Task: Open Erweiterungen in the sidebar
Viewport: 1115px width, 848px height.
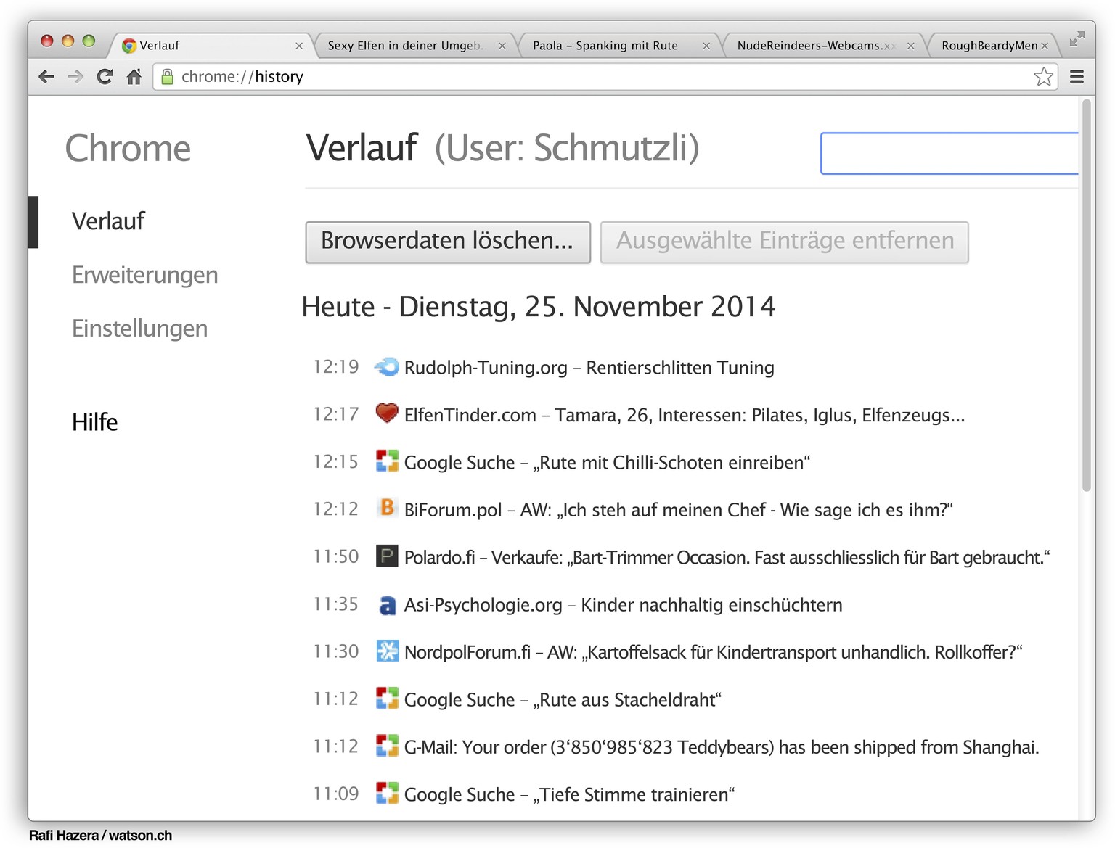Action: [x=144, y=275]
